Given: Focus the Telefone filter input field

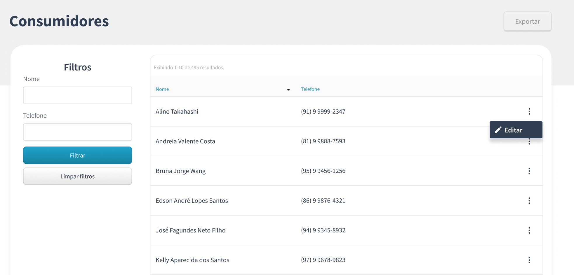Looking at the screenshot, I should [77, 132].
